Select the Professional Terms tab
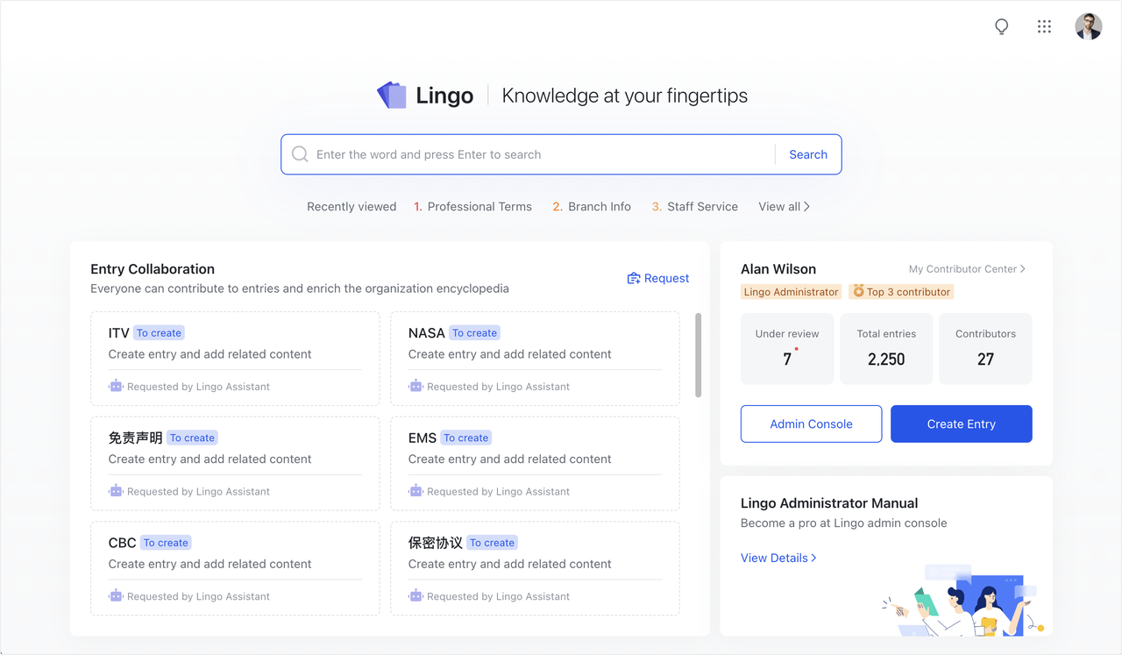The width and height of the screenshot is (1122, 655). click(x=473, y=206)
